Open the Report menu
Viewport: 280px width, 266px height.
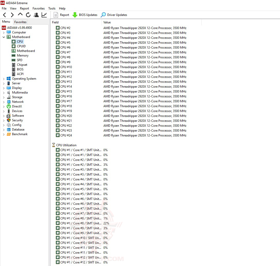(x=24, y=8)
